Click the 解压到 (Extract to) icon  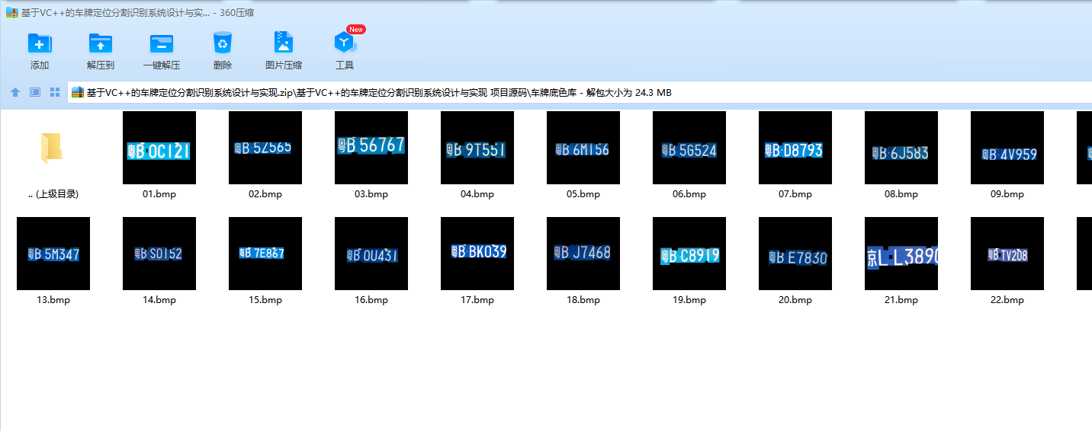pos(101,43)
